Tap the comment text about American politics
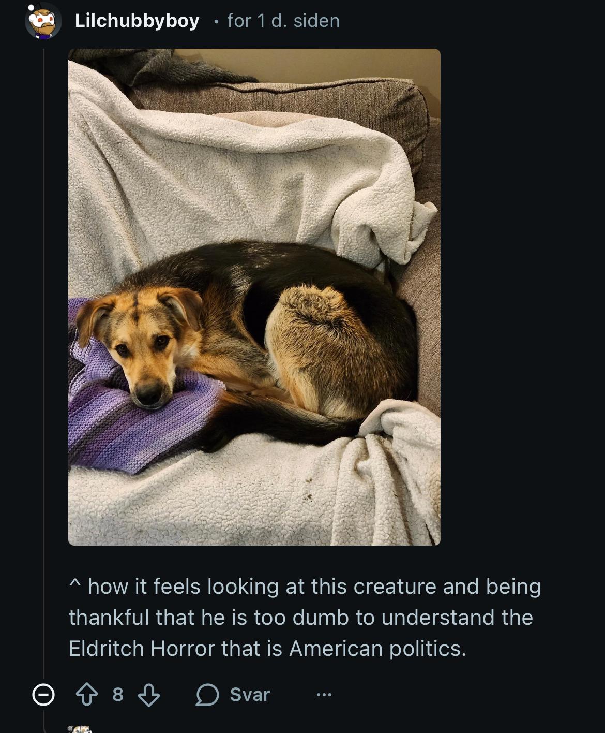Screen dimensions: 605x733 (305, 617)
